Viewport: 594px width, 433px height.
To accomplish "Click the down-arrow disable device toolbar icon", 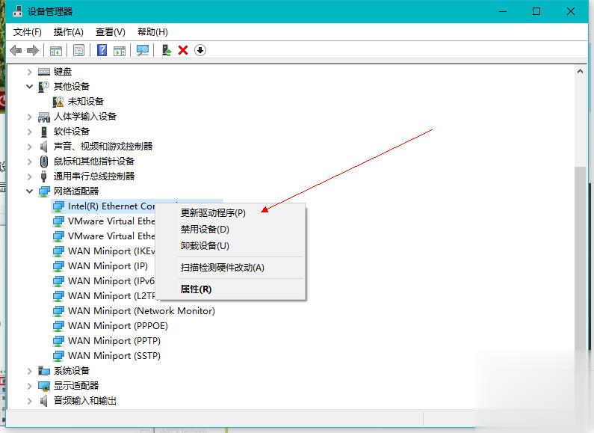I will (x=200, y=50).
